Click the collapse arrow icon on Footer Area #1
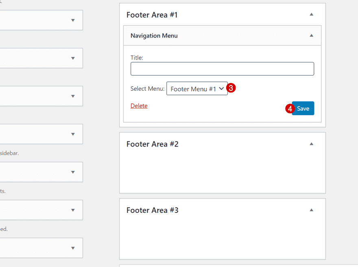The image size is (358, 267). 311,14
